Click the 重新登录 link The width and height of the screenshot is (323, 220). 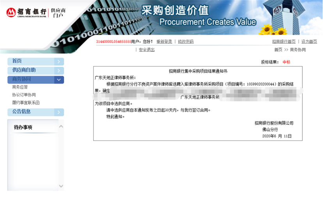164,42
